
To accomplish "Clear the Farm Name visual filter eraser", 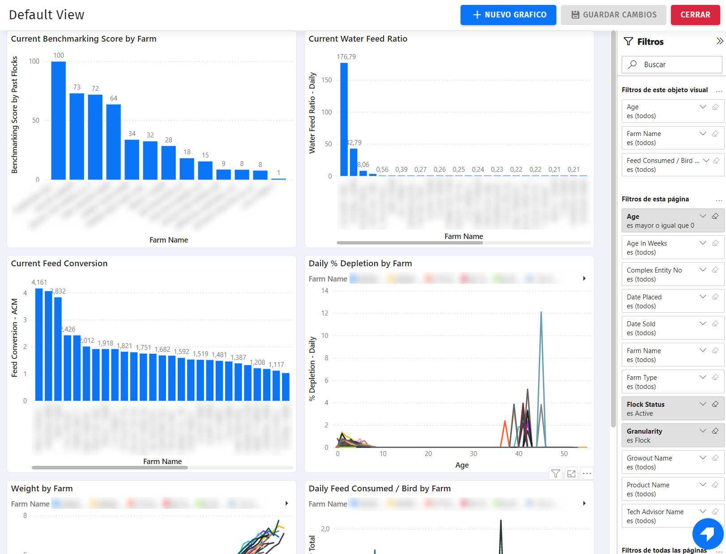I will click(x=715, y=134).
